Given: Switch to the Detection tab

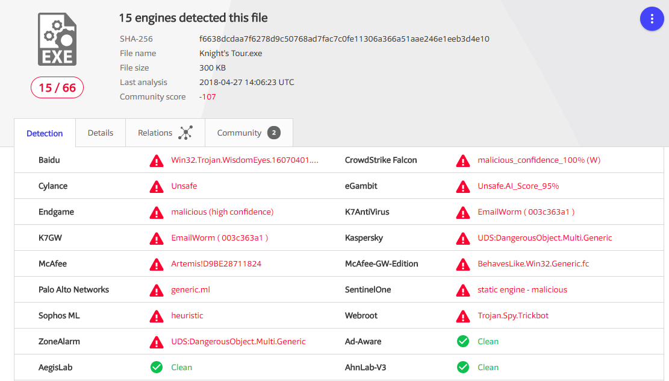Looking at the screenshot, I should coord(45,133).
